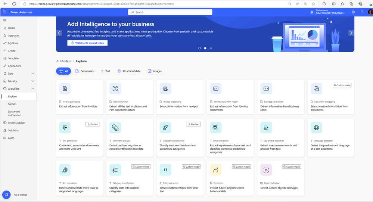Open the Identity document reader icon

[216, 88]
